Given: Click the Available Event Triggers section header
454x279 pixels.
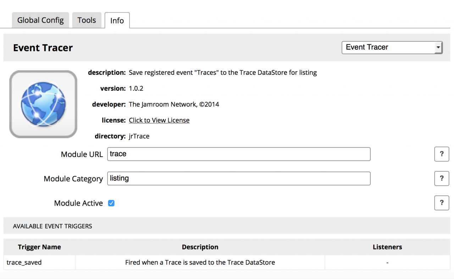Looking at the screenshot, I should coord(52,226).
